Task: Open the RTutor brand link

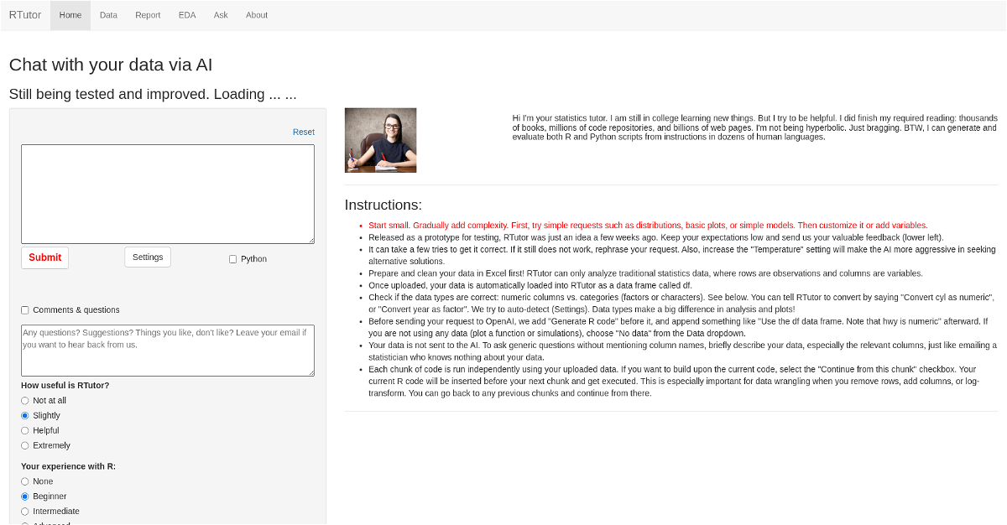Action: (25, 15)
